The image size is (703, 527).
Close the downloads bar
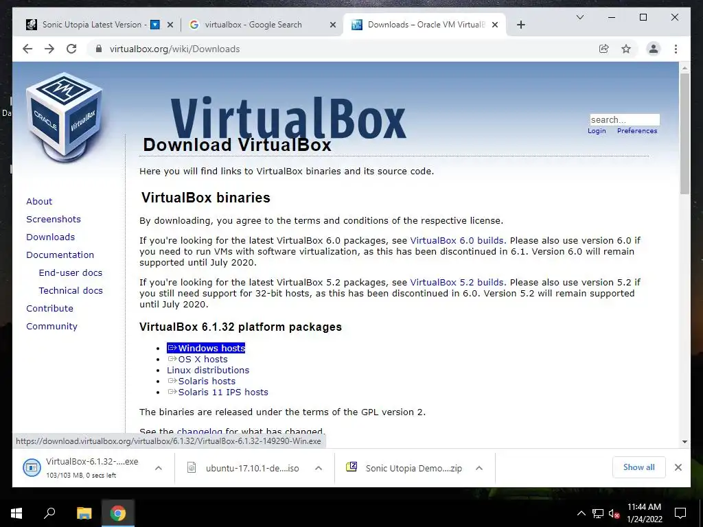[x=678, y=467]
